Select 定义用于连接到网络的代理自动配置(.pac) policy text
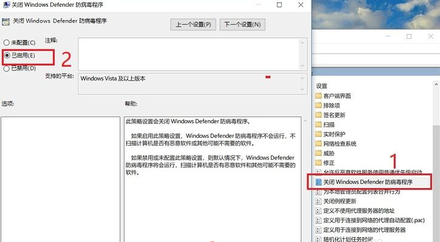Viewport: 440px width, 242px height. point(374,220)
